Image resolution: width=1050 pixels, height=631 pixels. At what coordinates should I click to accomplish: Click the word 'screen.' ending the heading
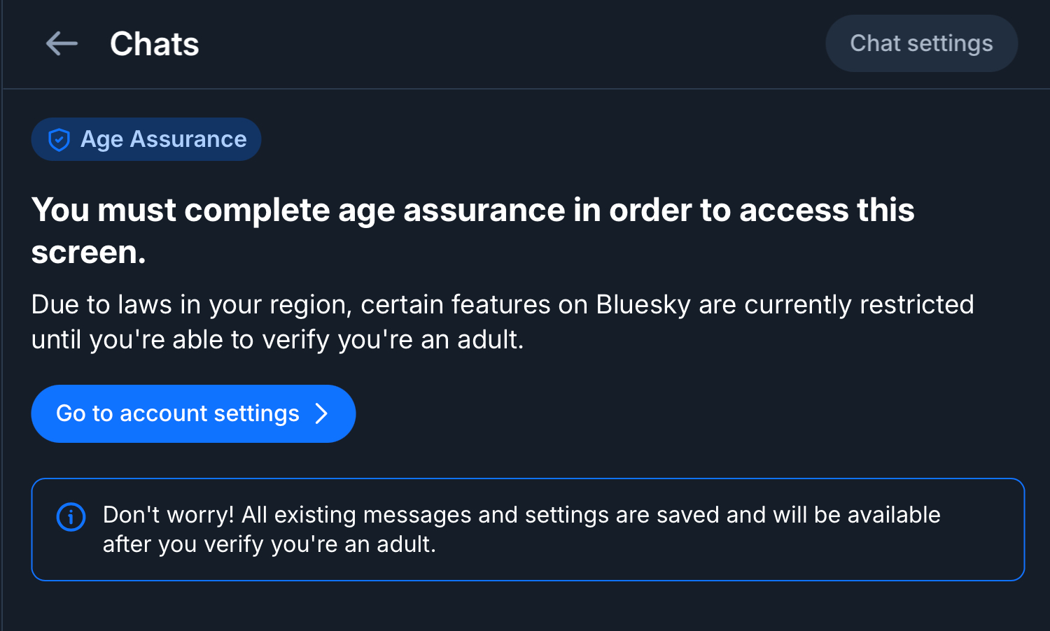[x=89, y=253]
